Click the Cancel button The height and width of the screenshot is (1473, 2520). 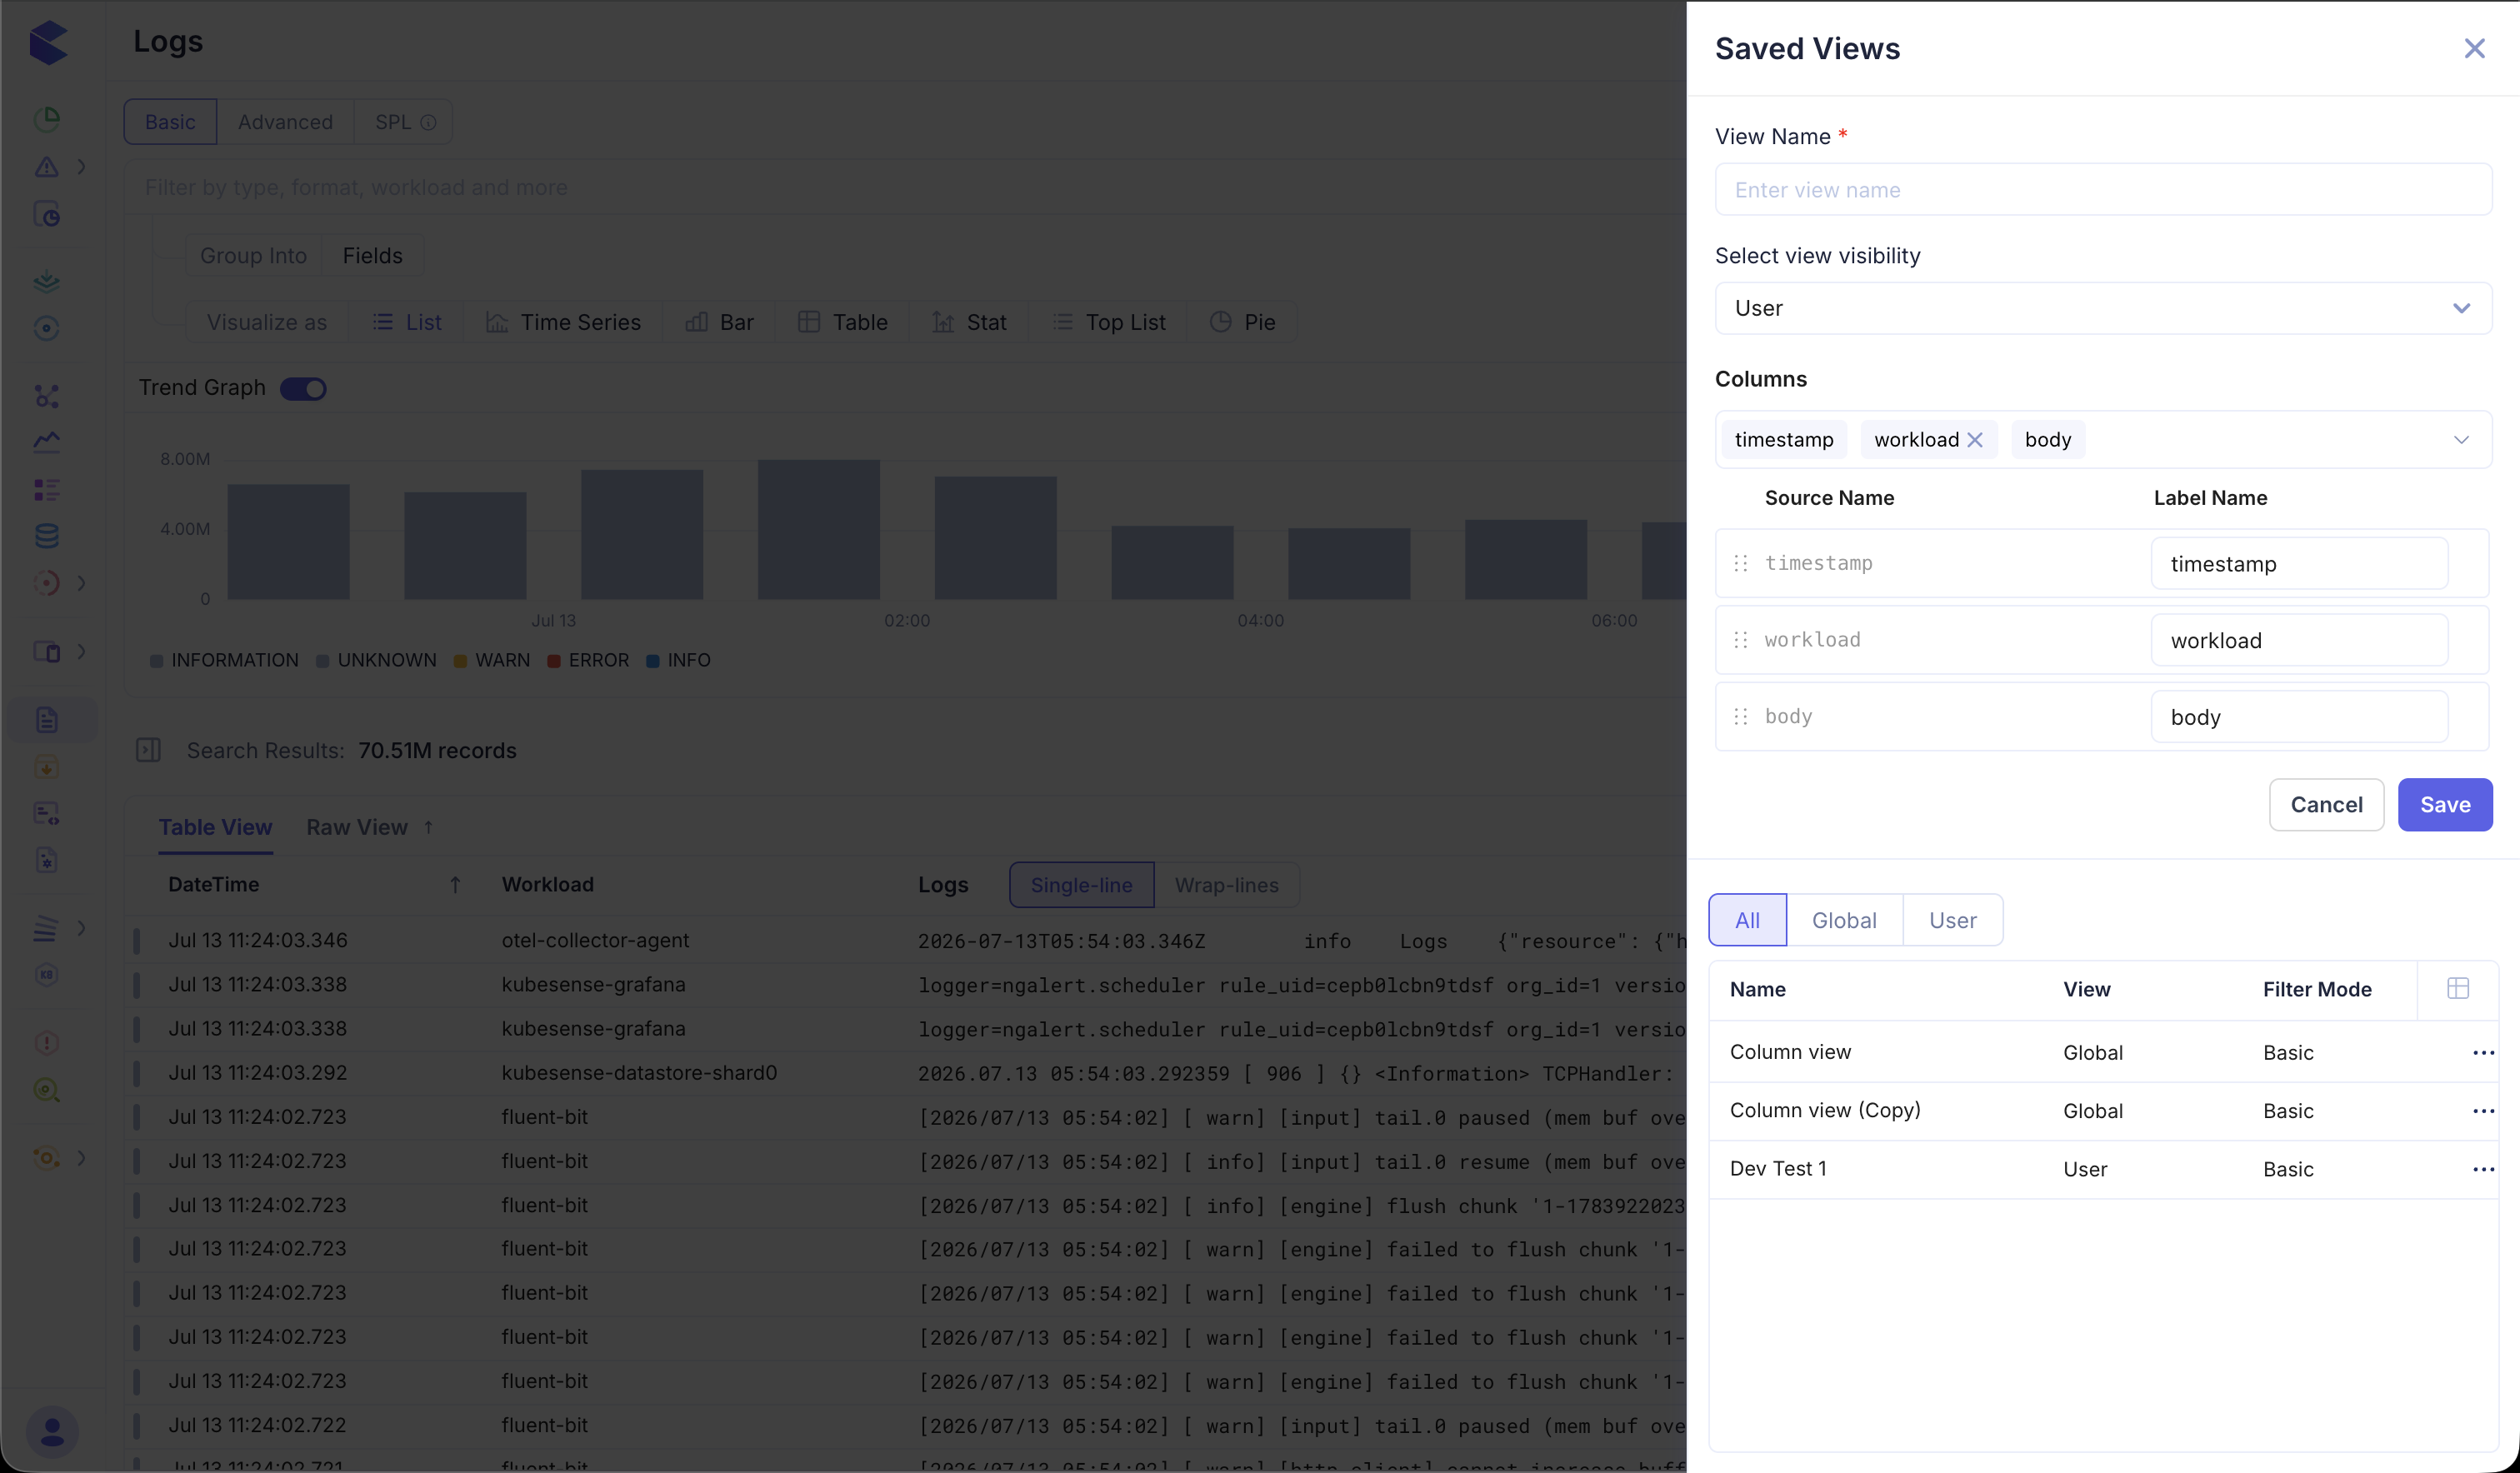click(x=2326, y=805)
